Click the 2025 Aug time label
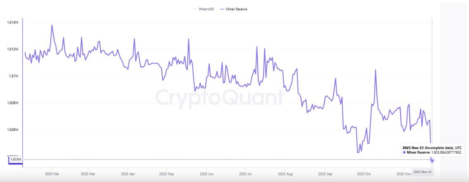Viewport: 469px width, 182px height. [x=284, y=174]
